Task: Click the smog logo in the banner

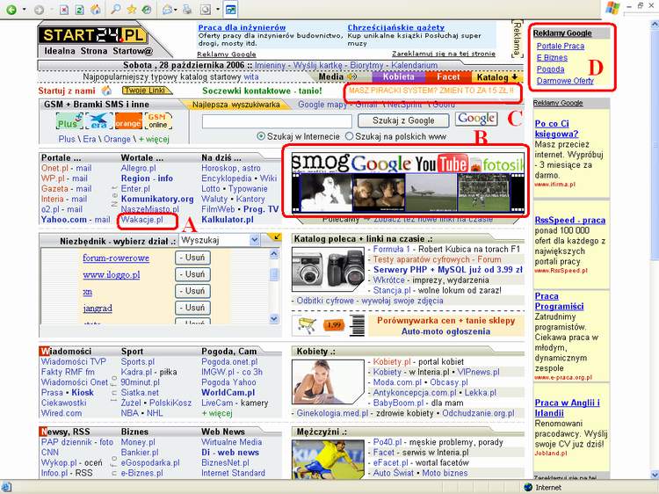Action: 320,162
